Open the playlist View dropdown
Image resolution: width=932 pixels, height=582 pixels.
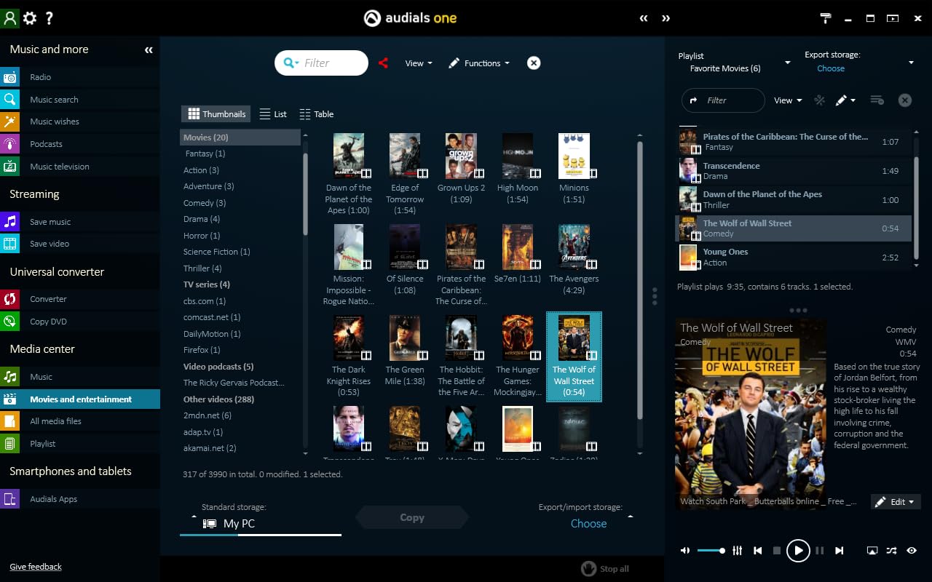788,100
